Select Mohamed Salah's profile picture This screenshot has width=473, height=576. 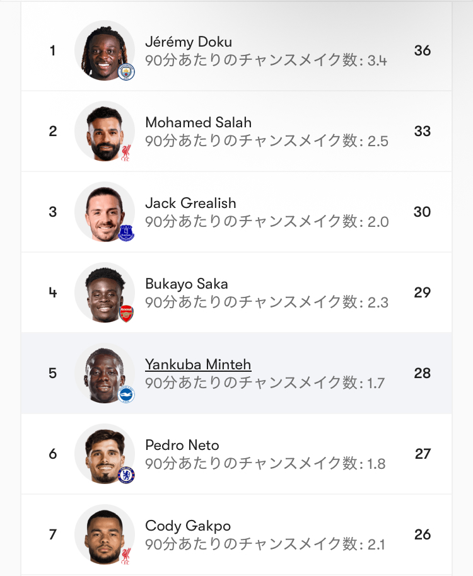103,130
